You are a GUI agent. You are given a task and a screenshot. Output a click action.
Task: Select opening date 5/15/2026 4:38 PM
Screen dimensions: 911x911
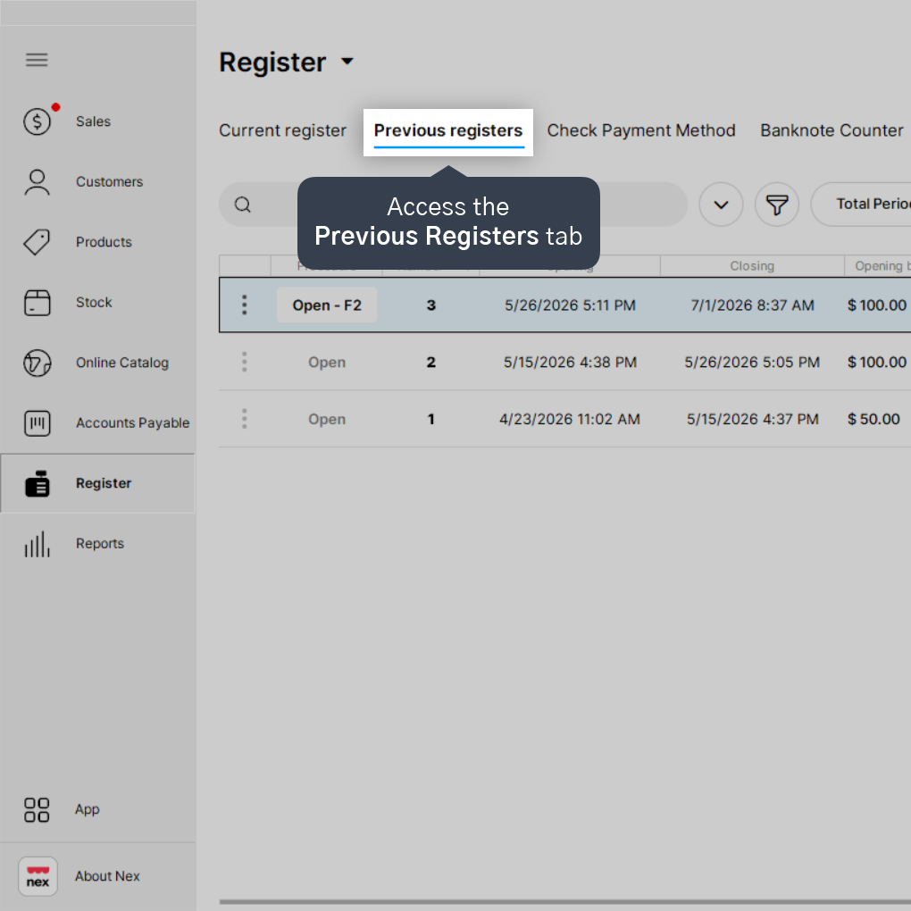coord(570,362)
